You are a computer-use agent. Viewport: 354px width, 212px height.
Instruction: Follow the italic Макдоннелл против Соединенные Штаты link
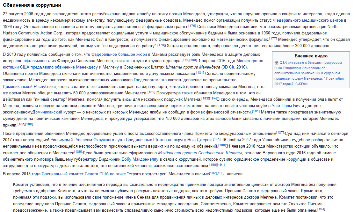coord(200,153)
